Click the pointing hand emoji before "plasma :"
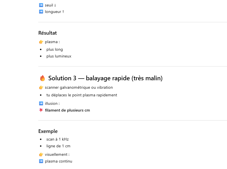Viewport: 227px width, 169px height. [x=41, y=42]
